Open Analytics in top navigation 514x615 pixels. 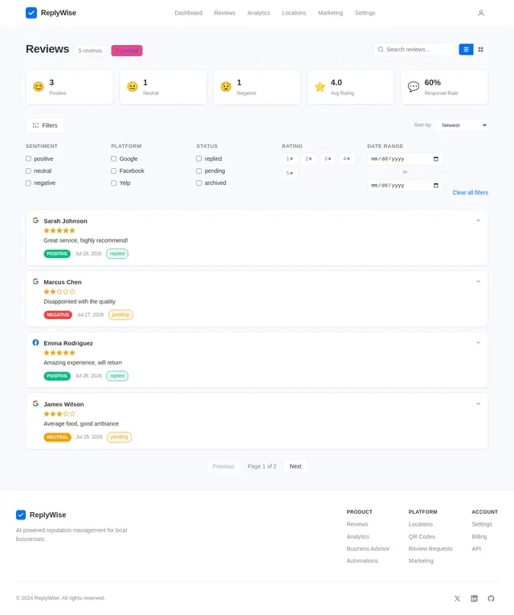(x=259, y=13)
